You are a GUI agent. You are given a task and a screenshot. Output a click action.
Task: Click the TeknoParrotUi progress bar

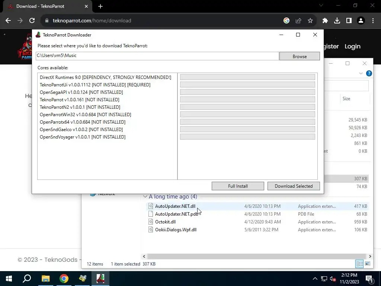coord(247,85)
